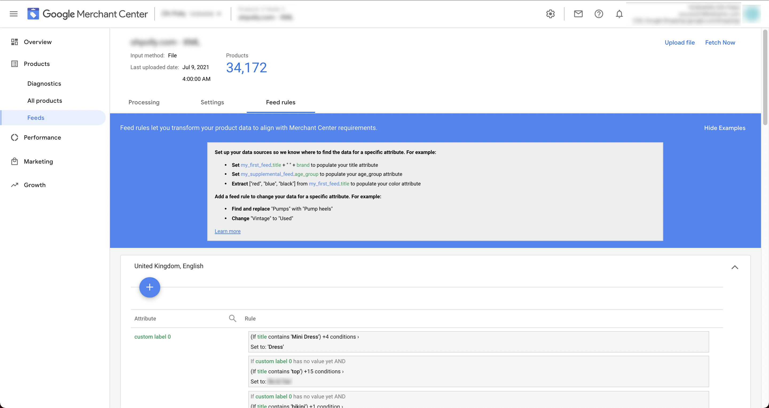The height and width of the screenshot is (408, 769).
Task: Click Hide Examples in blue banner
Action: point(724,128)
